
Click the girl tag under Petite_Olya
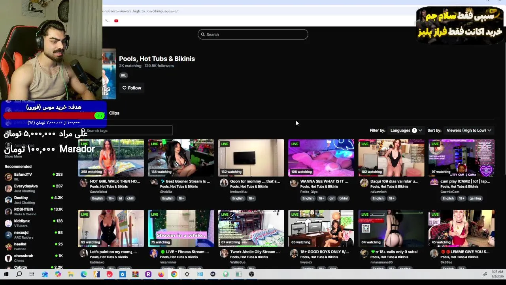332,198
